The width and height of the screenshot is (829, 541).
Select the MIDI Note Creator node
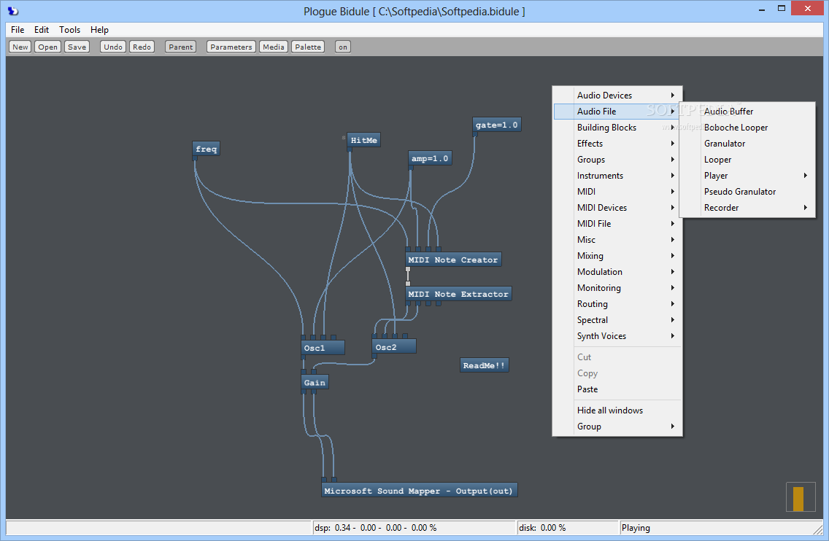pyautogui.click(x=453, y=260)
